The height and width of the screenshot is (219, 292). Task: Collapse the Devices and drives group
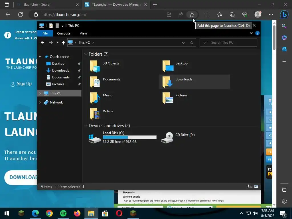[86, 126]
